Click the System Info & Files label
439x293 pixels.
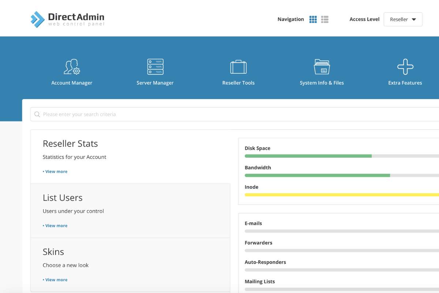[x=322, y=83]
